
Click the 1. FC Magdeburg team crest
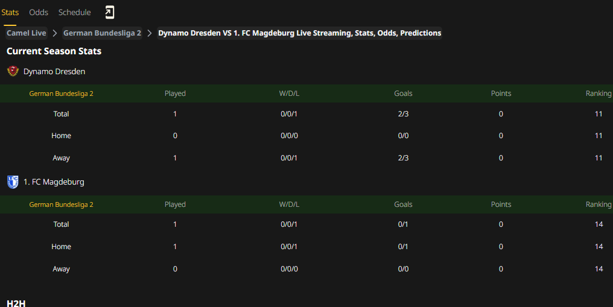[13, 182]
